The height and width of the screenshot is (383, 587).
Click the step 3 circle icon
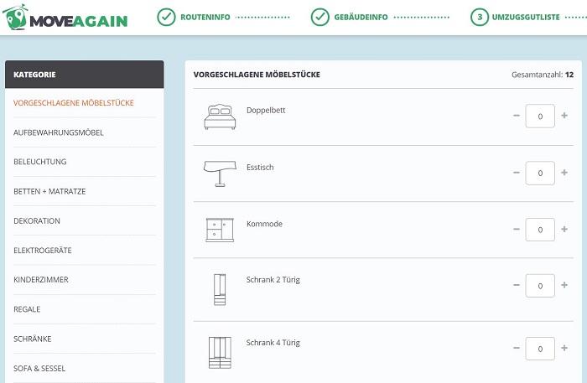click(x=480, y=17)
